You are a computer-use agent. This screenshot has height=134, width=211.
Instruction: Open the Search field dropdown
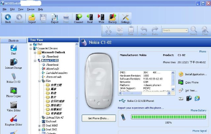[186, 30]
